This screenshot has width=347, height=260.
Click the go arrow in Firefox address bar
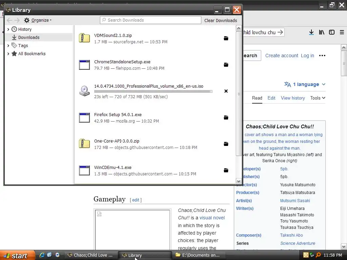click(280, 32)
